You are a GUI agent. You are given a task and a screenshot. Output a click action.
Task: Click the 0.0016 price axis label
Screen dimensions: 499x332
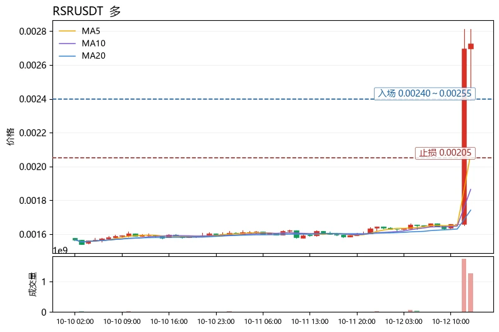coord(33,234)
